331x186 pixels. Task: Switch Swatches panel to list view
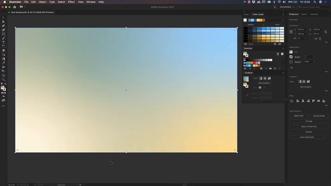(x=278, y=54)
